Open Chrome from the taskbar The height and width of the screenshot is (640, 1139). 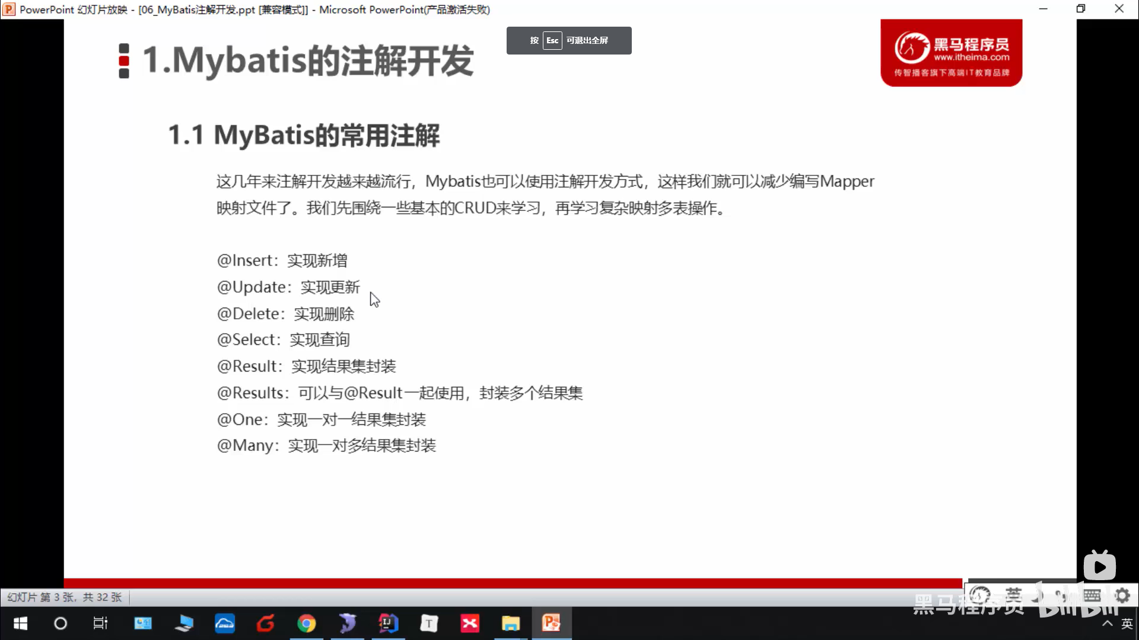coord(306,623)
